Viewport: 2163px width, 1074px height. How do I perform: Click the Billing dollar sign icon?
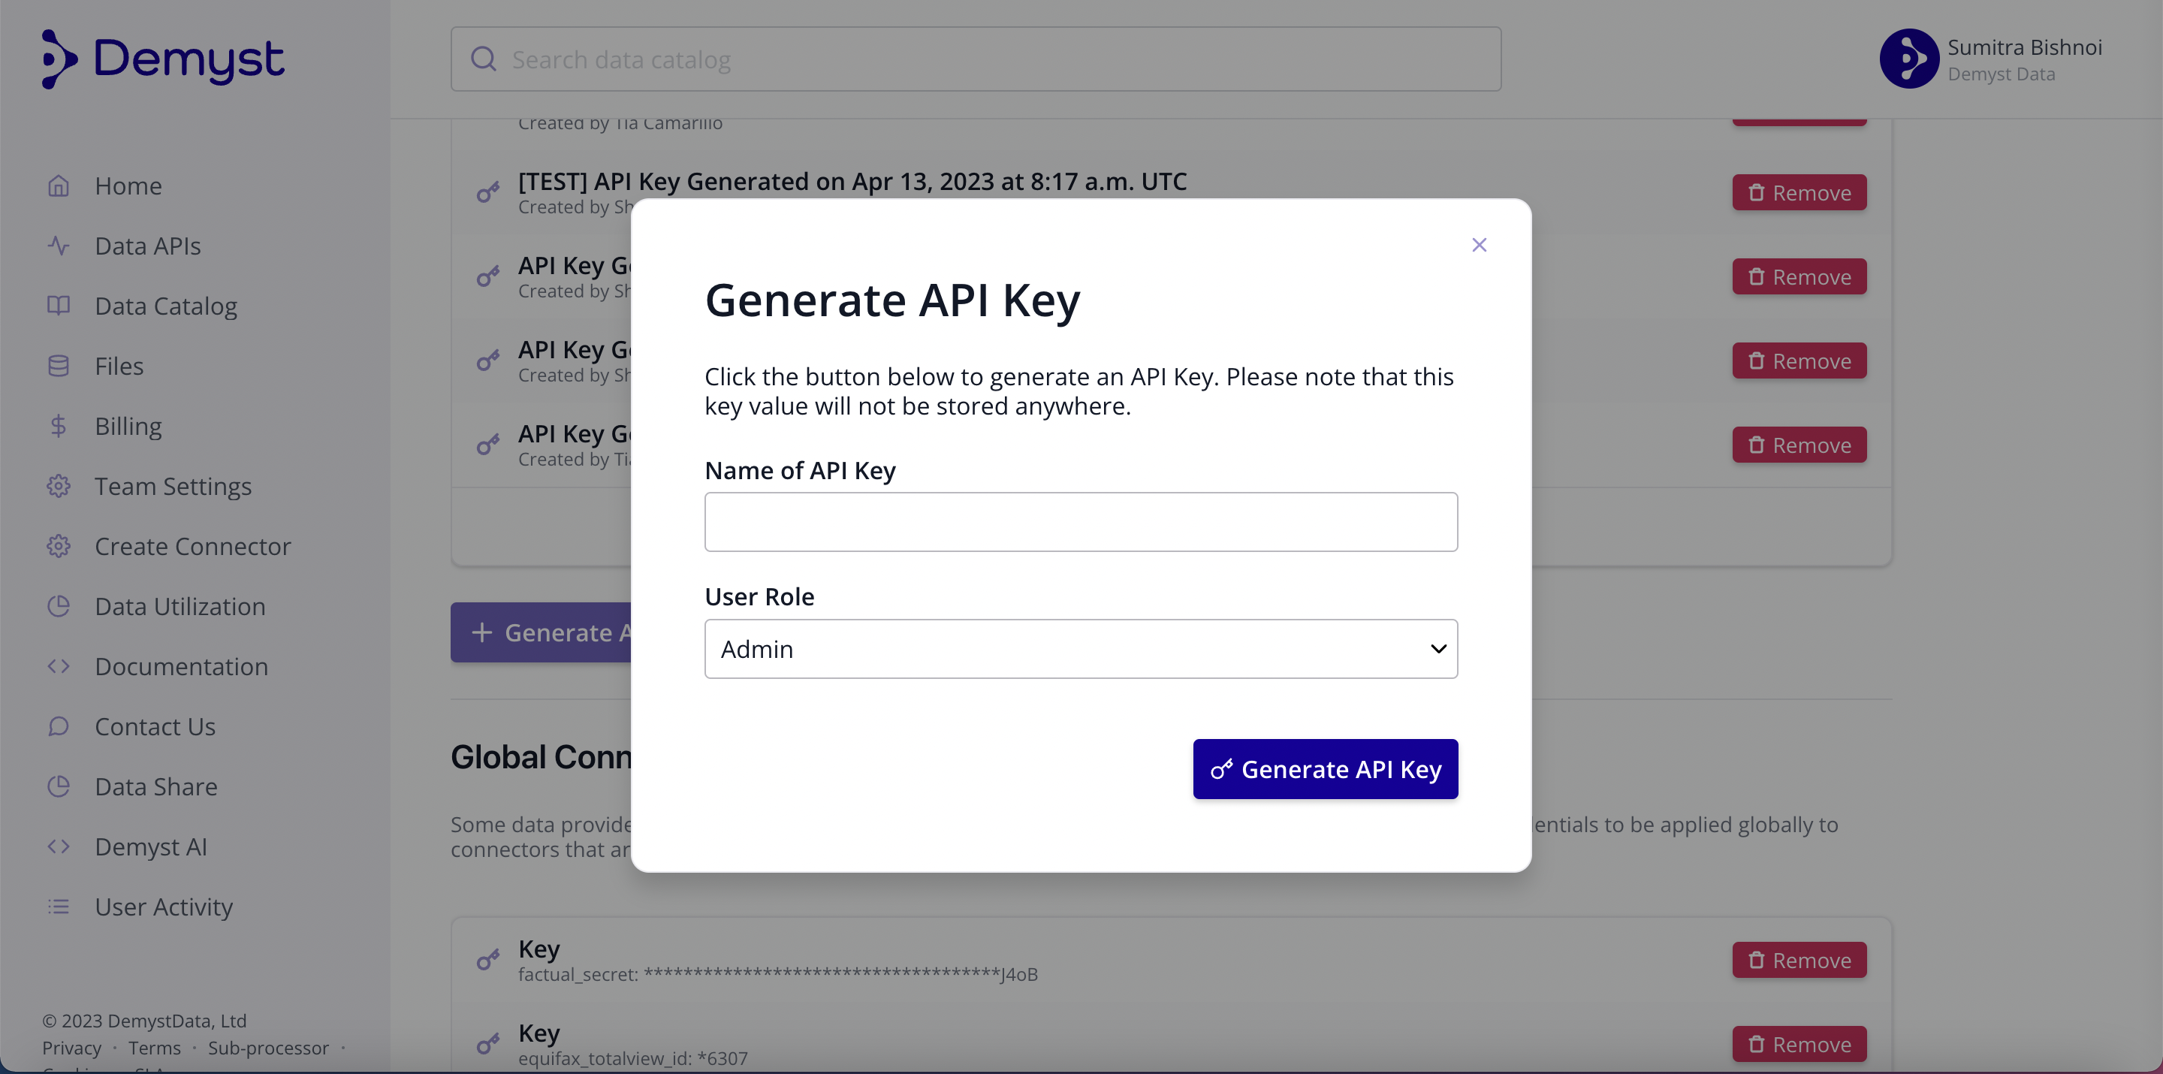tap(58, 427)
